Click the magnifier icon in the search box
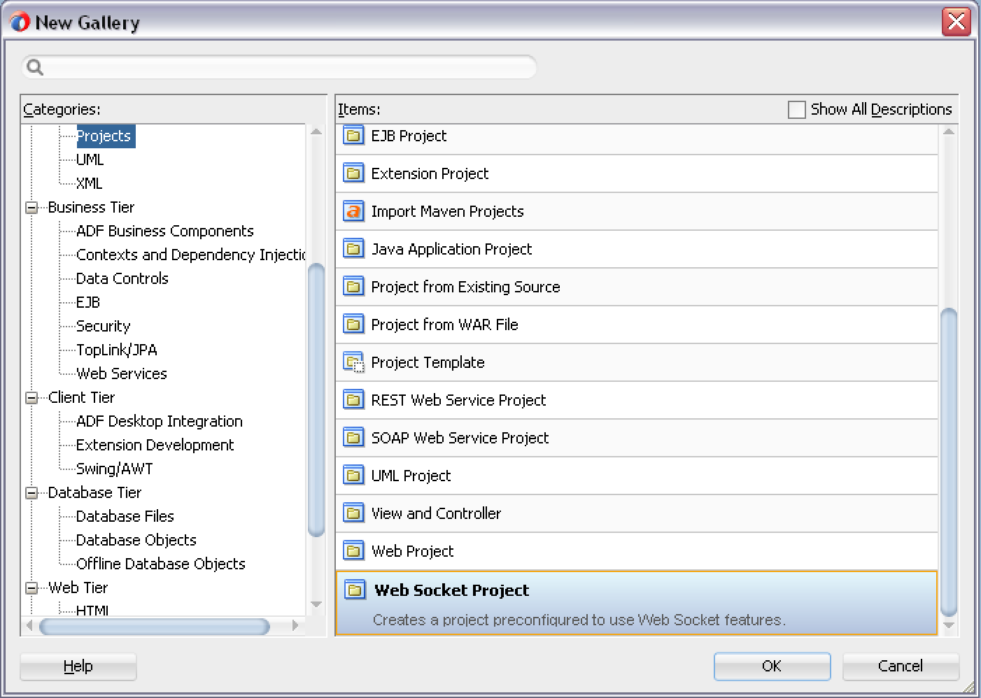This screenshot has width=981, height=698. 34,66
